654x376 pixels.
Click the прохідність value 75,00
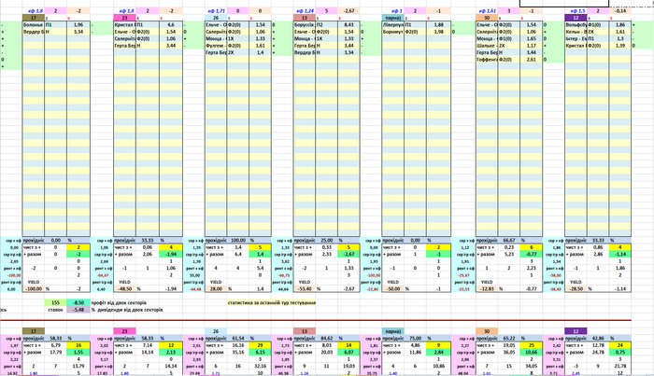[x=415, y=338]
